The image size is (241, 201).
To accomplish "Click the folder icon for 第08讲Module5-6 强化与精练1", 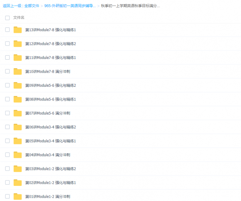I will [17, 99].
